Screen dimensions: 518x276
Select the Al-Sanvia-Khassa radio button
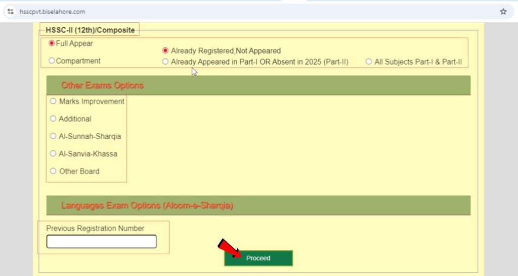[x=53, y=154]
